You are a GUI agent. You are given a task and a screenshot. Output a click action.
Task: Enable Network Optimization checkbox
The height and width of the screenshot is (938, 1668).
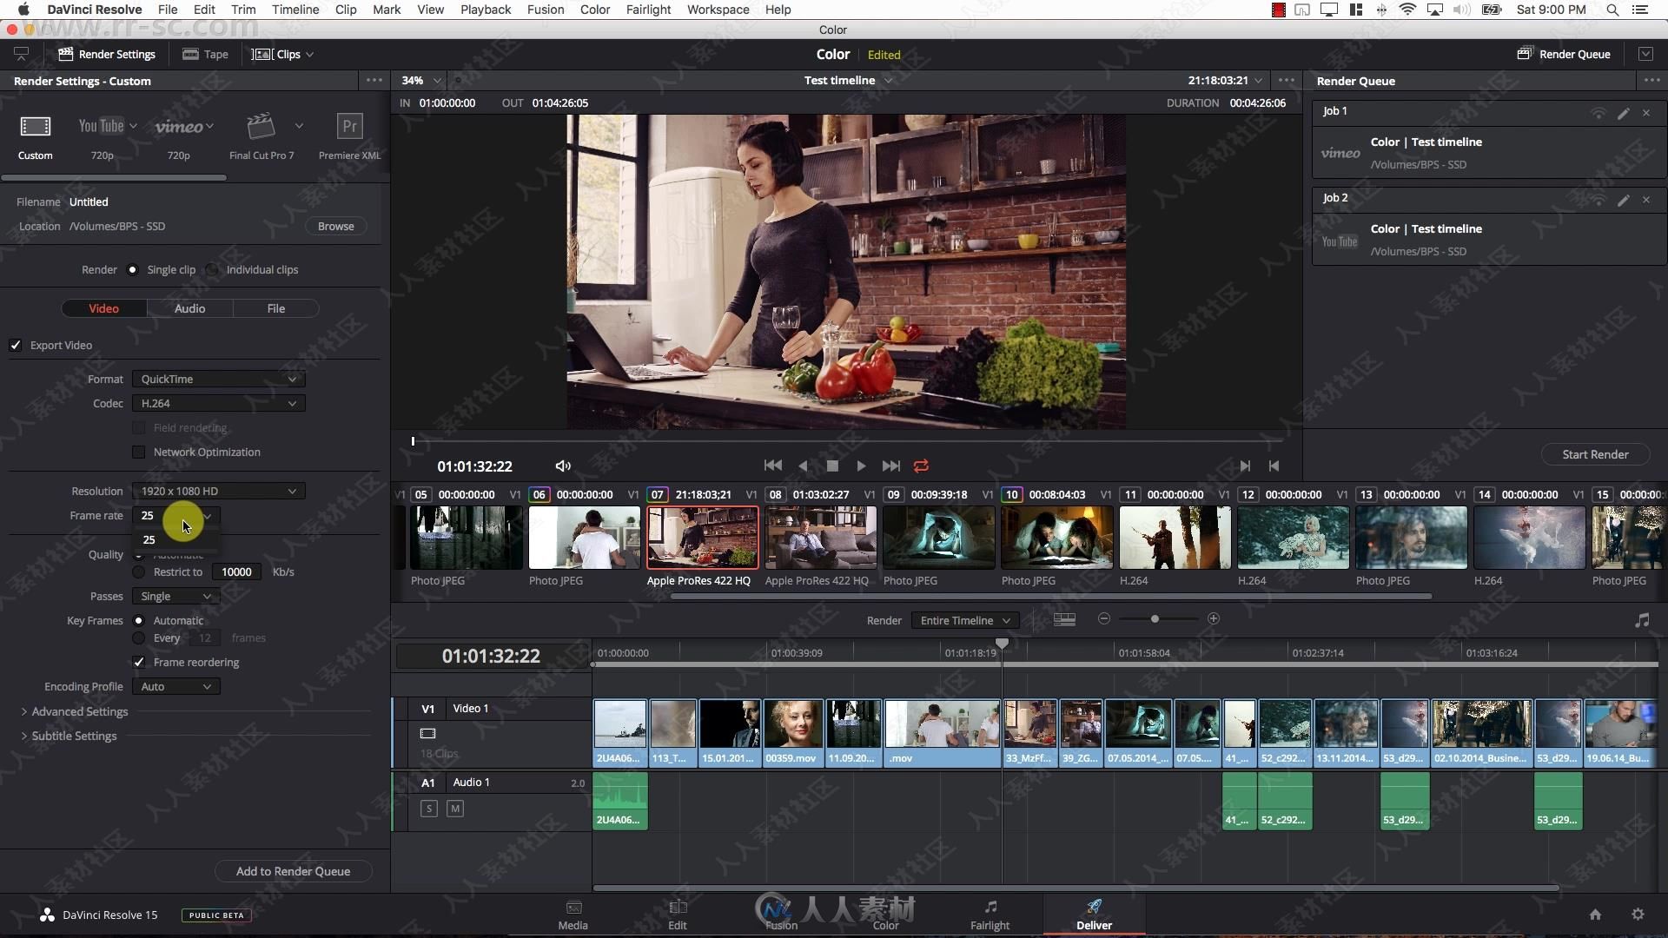tap(139, 452)
